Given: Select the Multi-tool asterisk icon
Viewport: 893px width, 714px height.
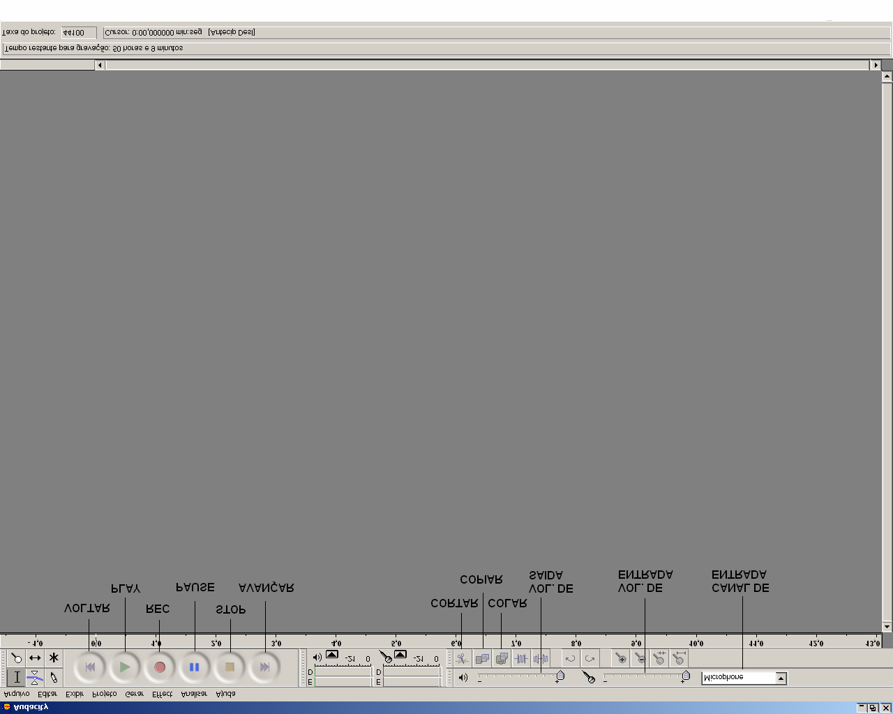Looking at the screenshot, I should click(54, 658).
